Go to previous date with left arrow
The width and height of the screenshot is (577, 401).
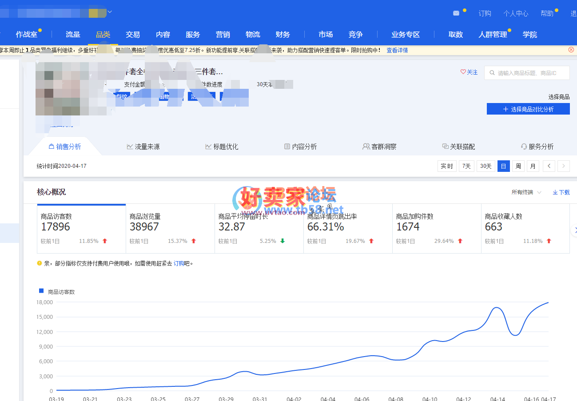pyautogui.click(x=549, y=166)
